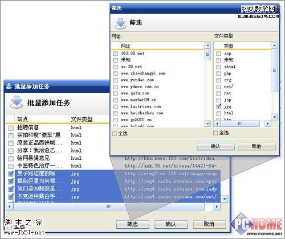This screenshot has width=285, height=239.
Task: Click 取消 button in the 筛选 dialog
Action: click(x=256, y=146)
